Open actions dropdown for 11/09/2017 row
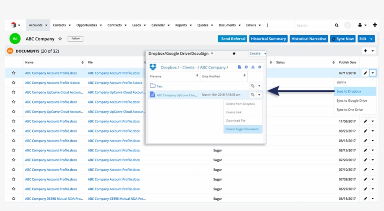Image resolution: width=384 pixels, height=211 pixels. click(x=373, y=121)
